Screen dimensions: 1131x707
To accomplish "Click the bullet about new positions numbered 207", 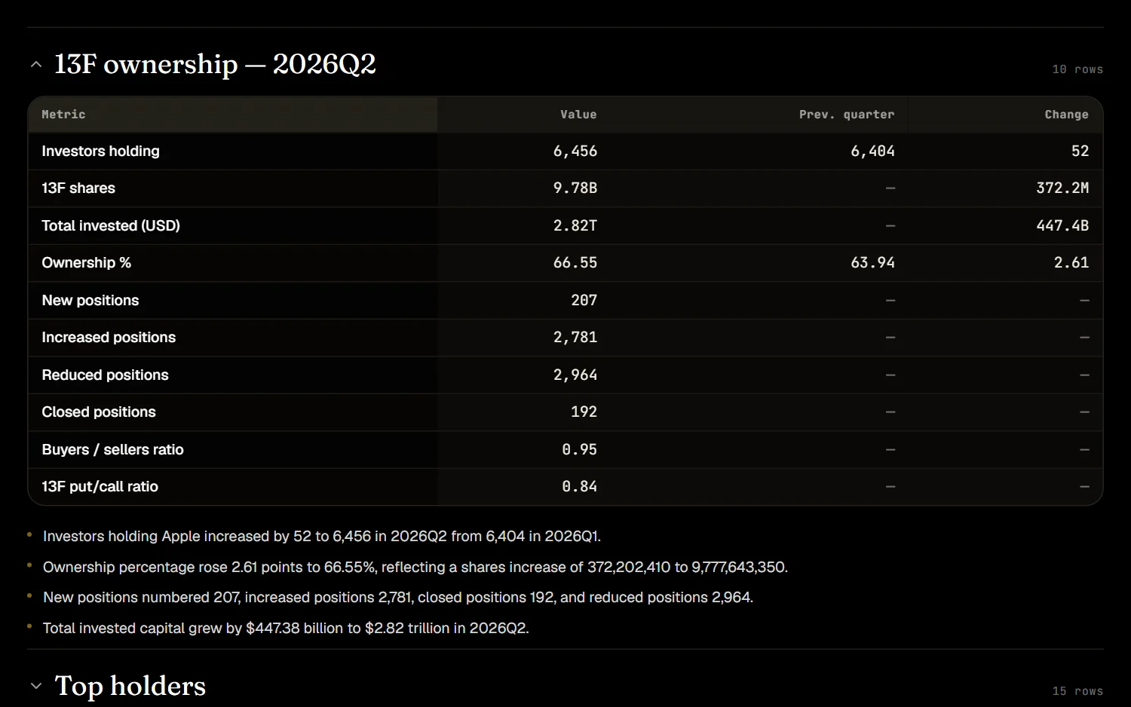I will coord(398,598).
